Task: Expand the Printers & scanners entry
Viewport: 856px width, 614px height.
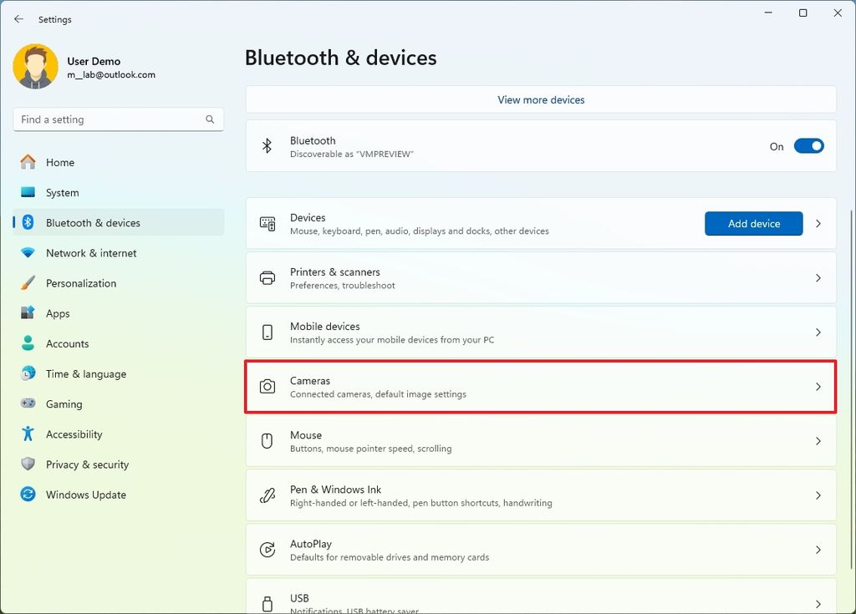Action: click(x=818, y=278)
